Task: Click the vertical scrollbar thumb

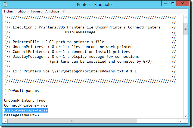Action: click(x=185, y=29)
